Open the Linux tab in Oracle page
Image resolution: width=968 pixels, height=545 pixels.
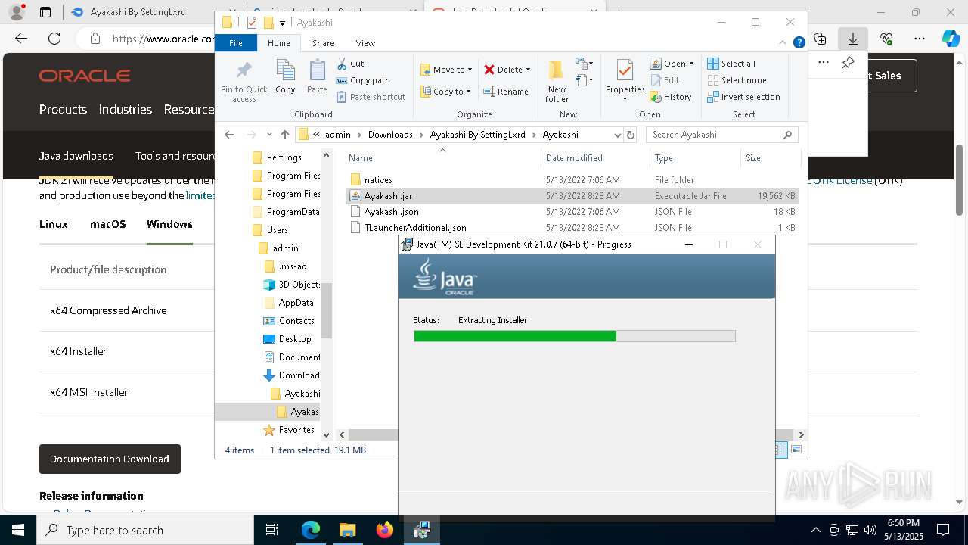(54, 224)
